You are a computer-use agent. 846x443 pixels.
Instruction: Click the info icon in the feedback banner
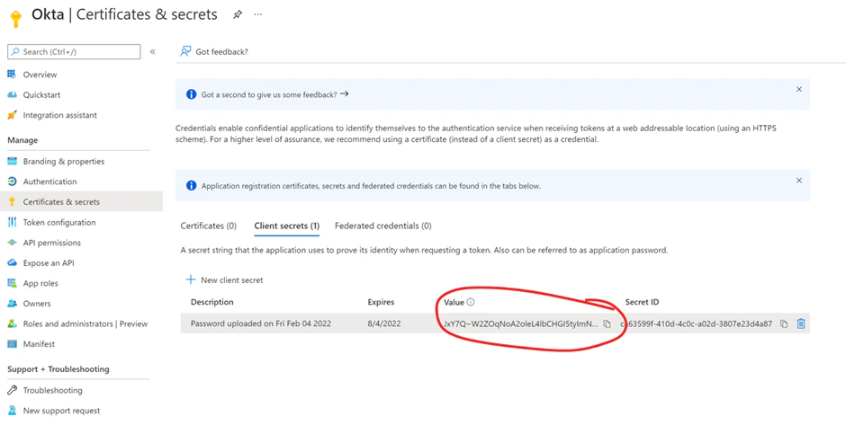(x=191, y=94)
